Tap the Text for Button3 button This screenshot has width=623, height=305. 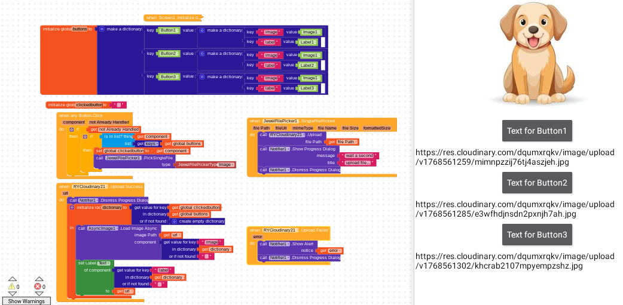pos(537,235)
